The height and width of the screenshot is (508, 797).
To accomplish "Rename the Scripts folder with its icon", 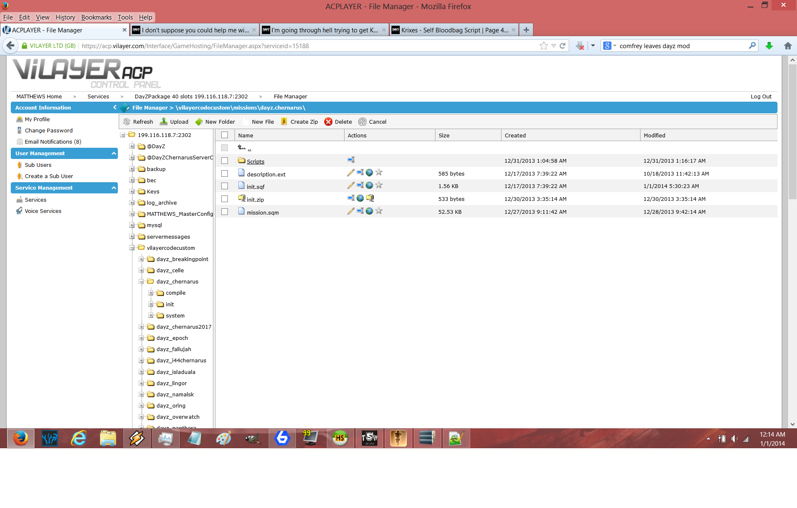I will [x=351, y=160].
